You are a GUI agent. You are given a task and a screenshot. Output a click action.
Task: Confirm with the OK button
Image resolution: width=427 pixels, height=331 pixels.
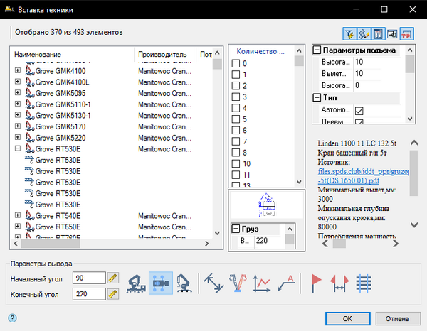[x=347, y=318]
